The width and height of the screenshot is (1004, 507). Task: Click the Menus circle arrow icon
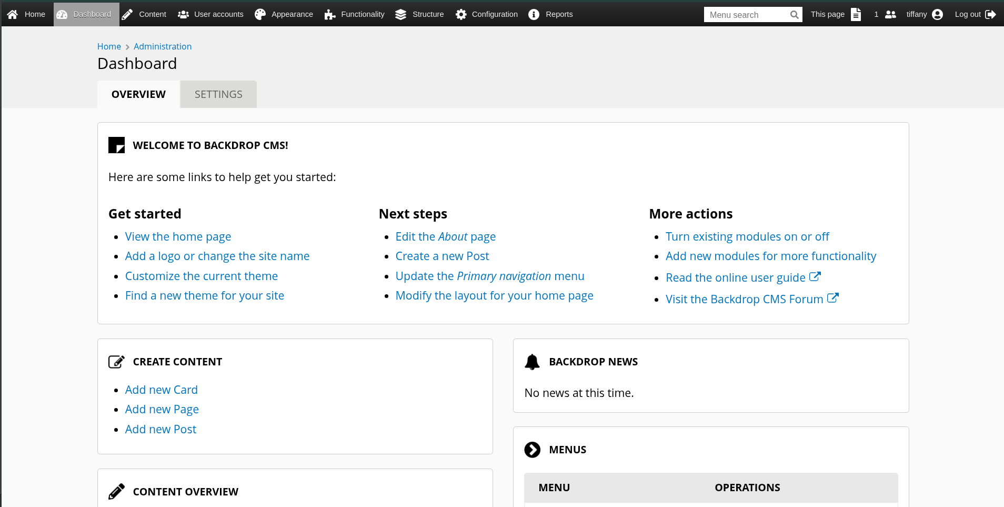(533, 450)
